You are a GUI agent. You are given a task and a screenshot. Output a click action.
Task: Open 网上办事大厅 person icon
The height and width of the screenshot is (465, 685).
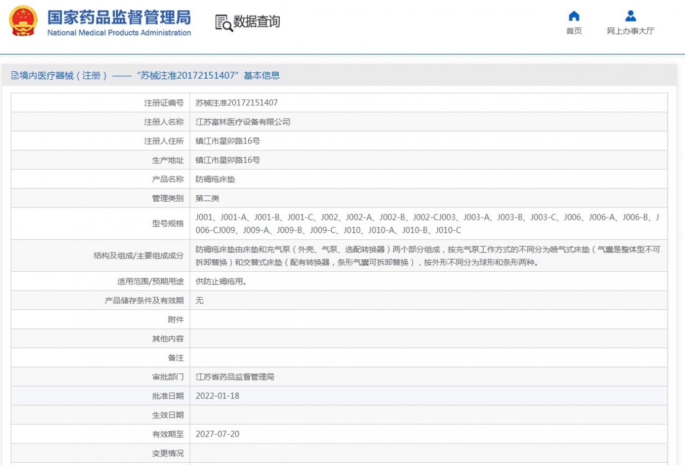click(630, 16)
